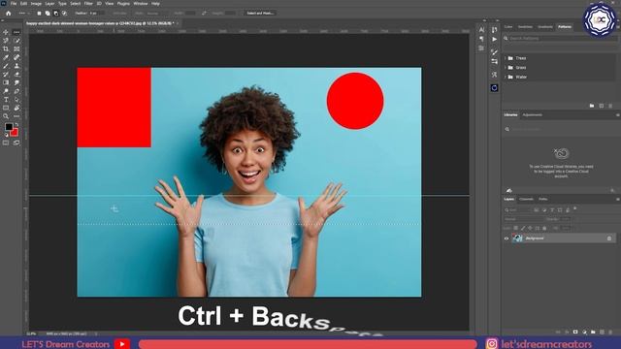Select the Rectangle shape tool
This screenshot has width=621, height=349.
pyautogui.click(x=6, y=108)
